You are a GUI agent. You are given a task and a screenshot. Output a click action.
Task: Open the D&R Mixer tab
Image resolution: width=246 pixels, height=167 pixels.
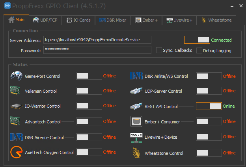coord(113,20)
